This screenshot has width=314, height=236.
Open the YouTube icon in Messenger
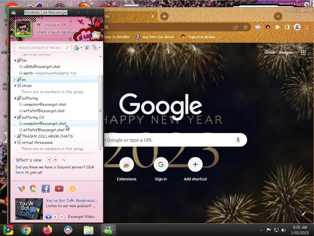pos(59,189)
